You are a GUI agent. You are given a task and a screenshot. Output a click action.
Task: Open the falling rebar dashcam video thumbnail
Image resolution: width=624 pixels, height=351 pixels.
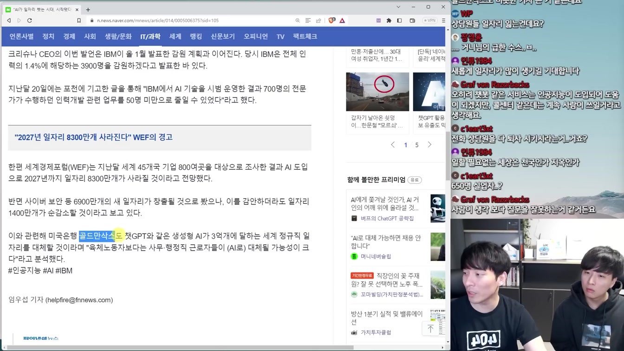click(377, 91)
